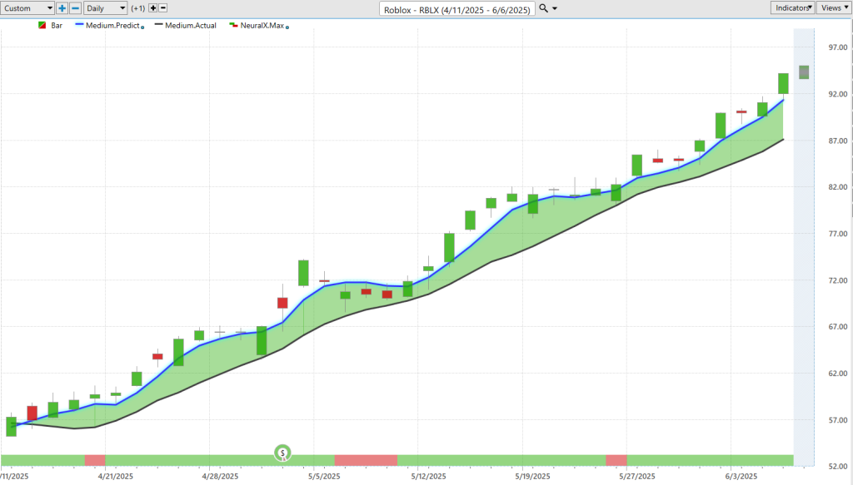The width and height of the screenshot is (853, 485).
Task: Click the 97.00 price axis label
Action: pos(838,47)
